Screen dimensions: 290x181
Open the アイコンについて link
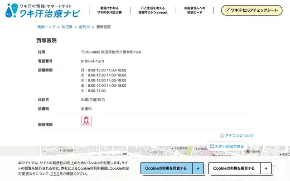point(240,136)
